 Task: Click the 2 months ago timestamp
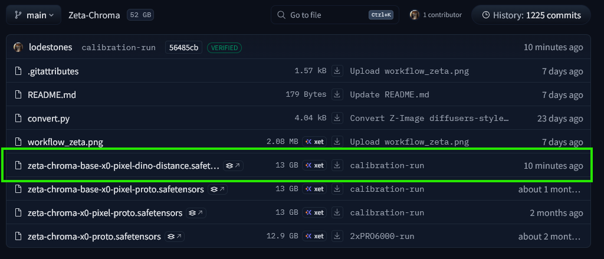(x=556, y=213)
